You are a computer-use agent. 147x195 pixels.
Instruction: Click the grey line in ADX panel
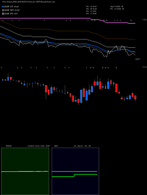tap(74, 171)
